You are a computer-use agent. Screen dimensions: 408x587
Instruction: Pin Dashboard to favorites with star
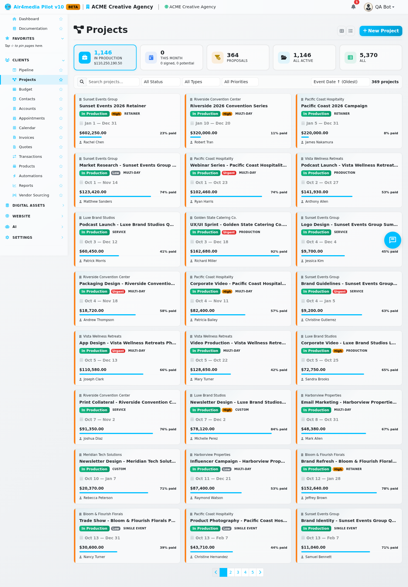tap(61, 19)
